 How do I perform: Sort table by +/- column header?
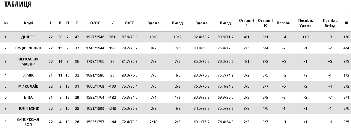pyautogui.click(x=112, y=23)
